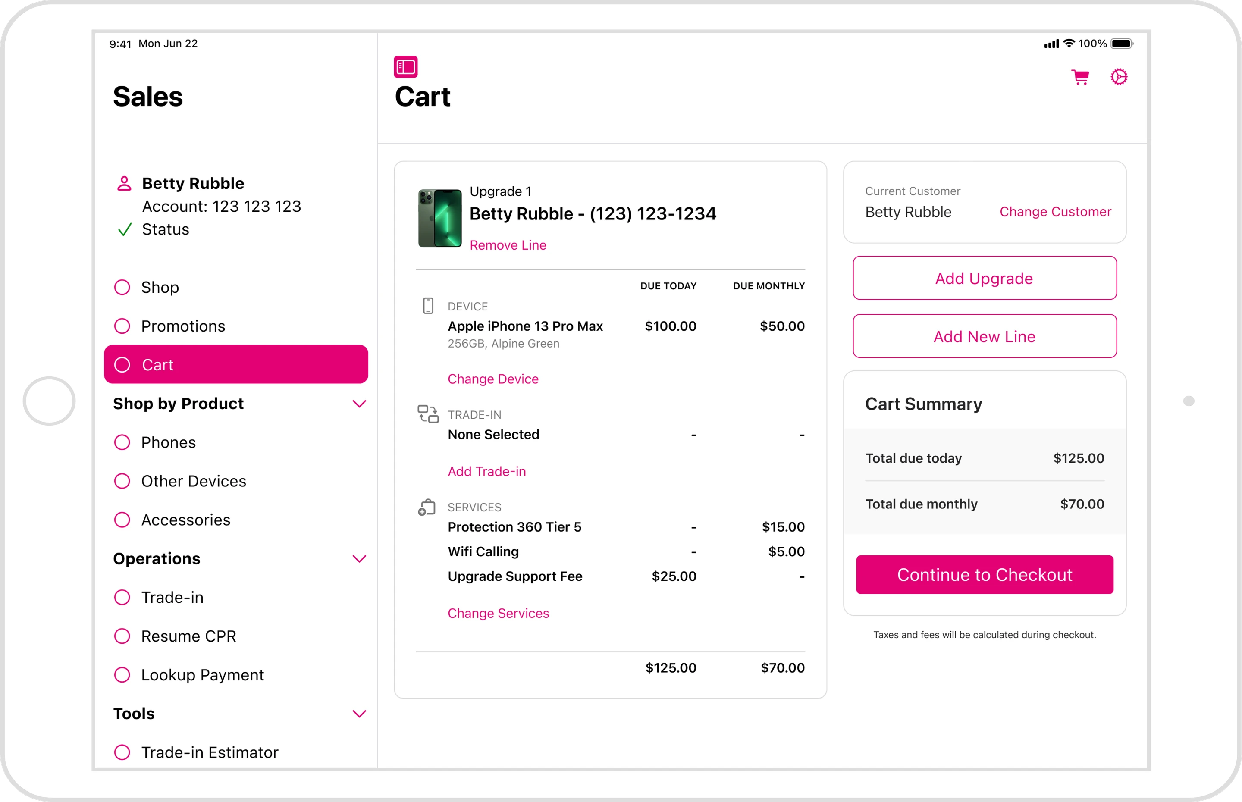This screenshot has width=1242, height=802.
Task: Click the Total due monthly $70.00 value
Action: pyautogui.click(x=1082, y=504)
